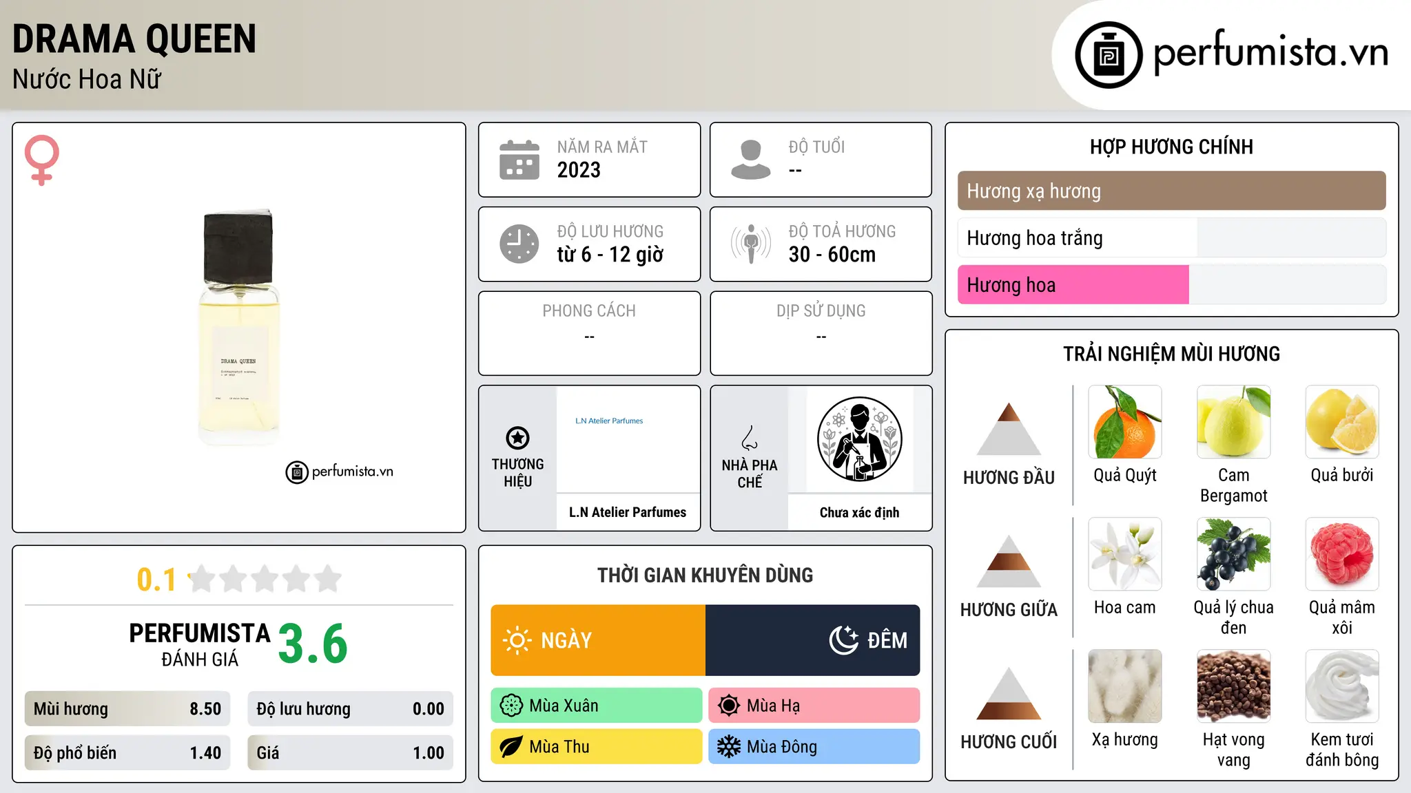Click the sun icon next to Ngày
This screenshot has height=793, width=1411.
[517, 640]
